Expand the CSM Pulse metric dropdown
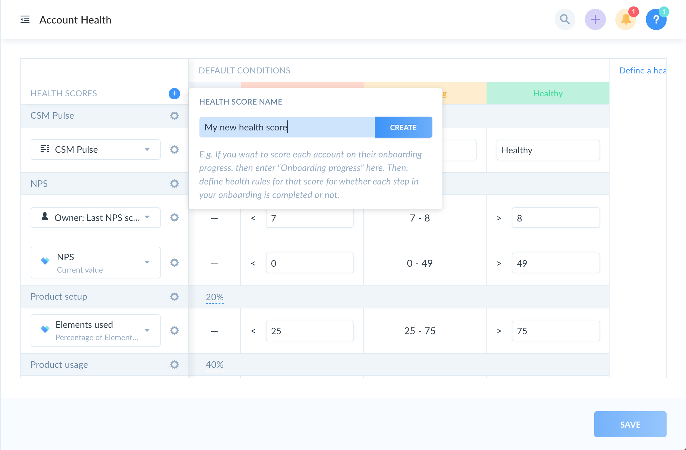Screen dimensions: 686x450 click(x=147, y=150)
